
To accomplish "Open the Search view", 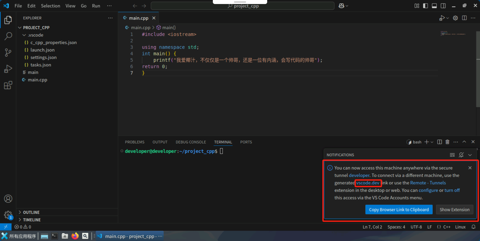I will pyautogui.click(x=8, y=36).
